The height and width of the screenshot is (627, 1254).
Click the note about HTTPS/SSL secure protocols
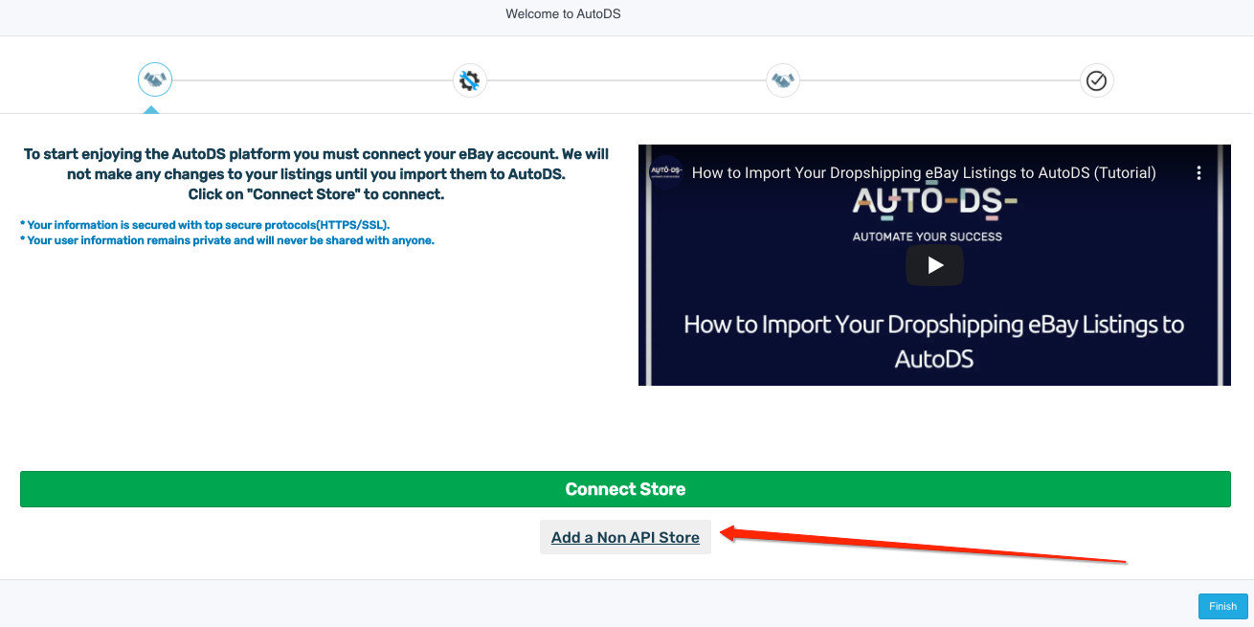click(205, 225)
